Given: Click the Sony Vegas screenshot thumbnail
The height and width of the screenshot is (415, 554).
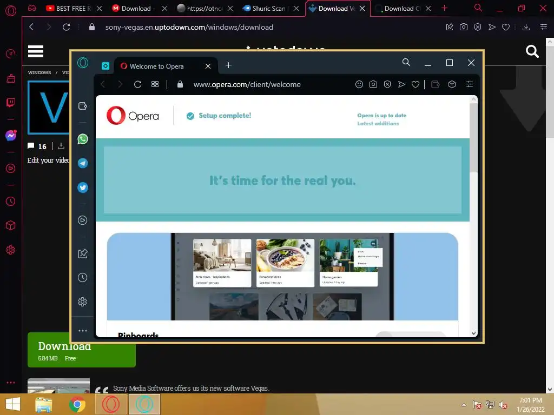Looking at the screenshot, I should pos(58,386).
